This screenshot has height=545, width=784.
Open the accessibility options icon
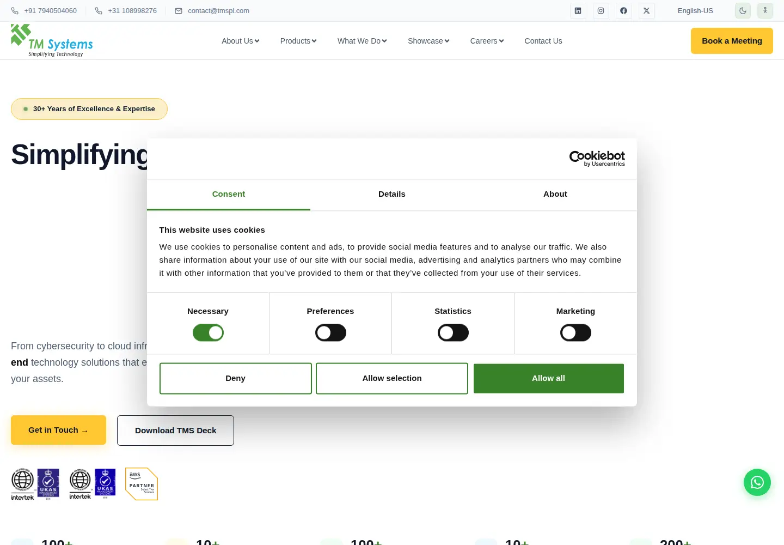click(x=765, y=10)
